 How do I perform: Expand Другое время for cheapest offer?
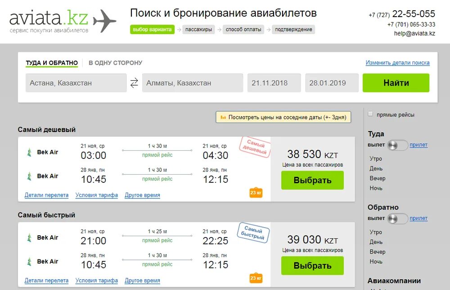(x=142, y=195)
